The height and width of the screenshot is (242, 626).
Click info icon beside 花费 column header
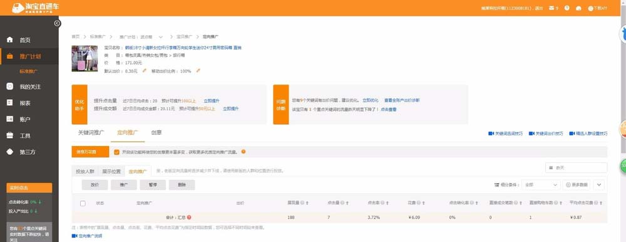click(x=419, y=203)
